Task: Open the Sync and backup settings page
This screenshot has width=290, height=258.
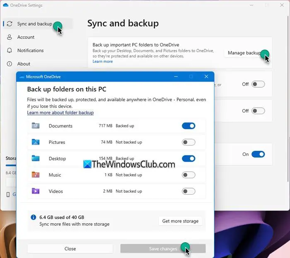Action: coord(38,24)
